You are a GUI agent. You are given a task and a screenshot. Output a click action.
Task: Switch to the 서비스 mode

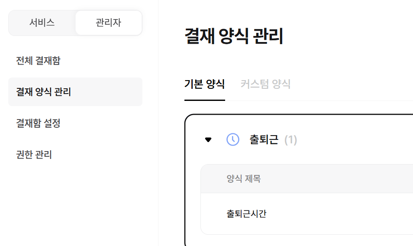(42, 23)
